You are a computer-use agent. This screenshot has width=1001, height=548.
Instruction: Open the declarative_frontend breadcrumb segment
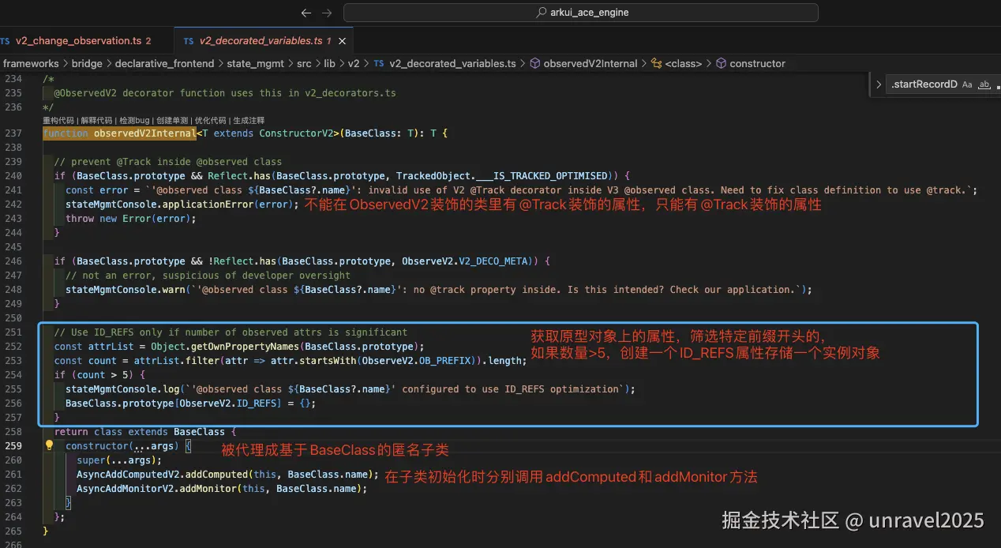click(164, 63)
